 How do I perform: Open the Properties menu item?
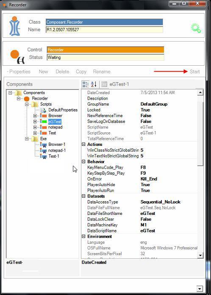click(19, 72)
